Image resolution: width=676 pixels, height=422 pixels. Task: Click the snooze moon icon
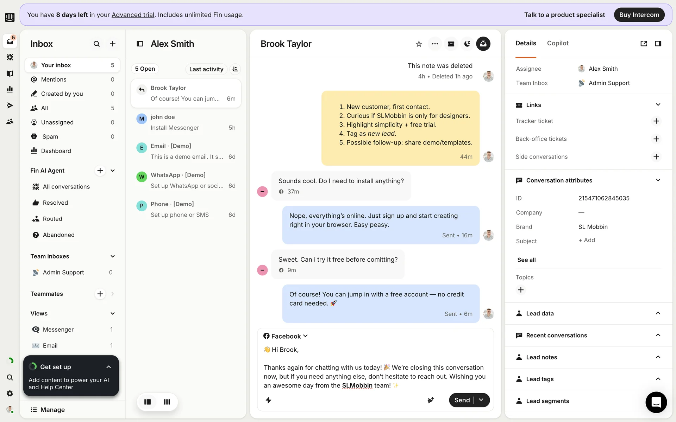[467, 44]
